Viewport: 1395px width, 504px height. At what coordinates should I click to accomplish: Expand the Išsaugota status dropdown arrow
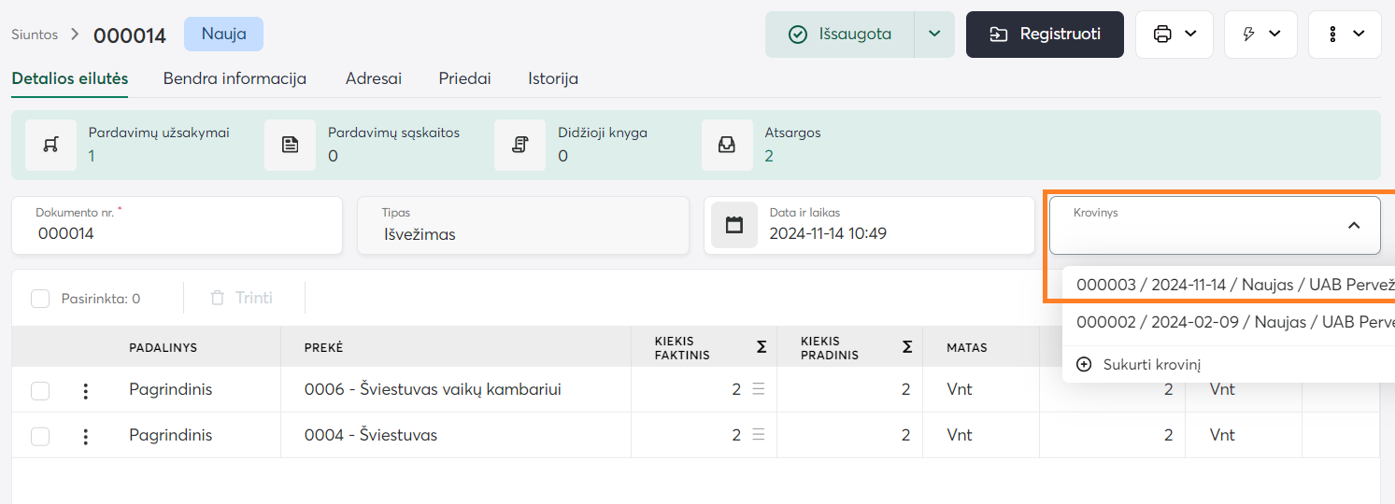pos(934,35)
